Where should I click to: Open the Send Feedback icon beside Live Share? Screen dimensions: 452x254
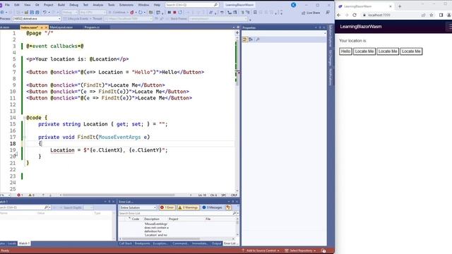pos(328,13)
